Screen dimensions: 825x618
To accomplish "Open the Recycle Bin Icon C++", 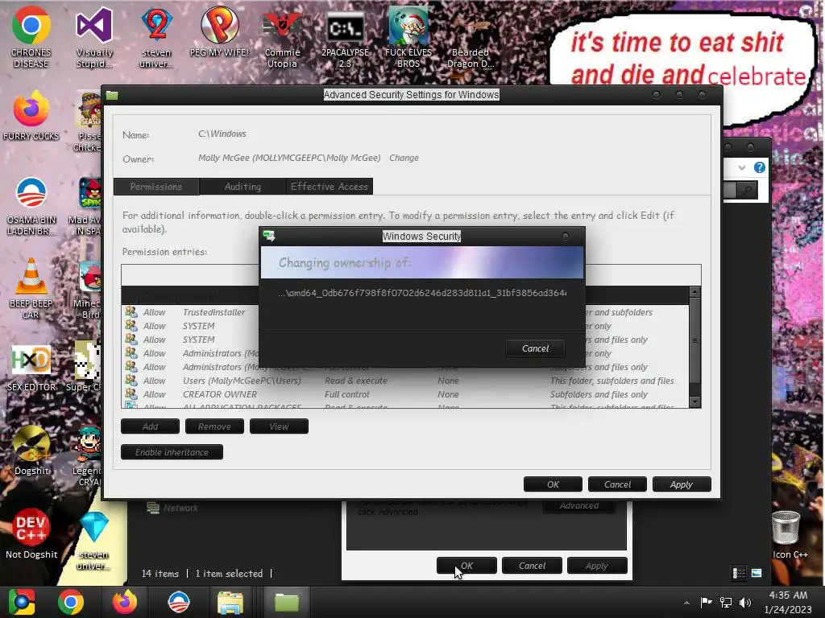I will [x=790, y=534].
